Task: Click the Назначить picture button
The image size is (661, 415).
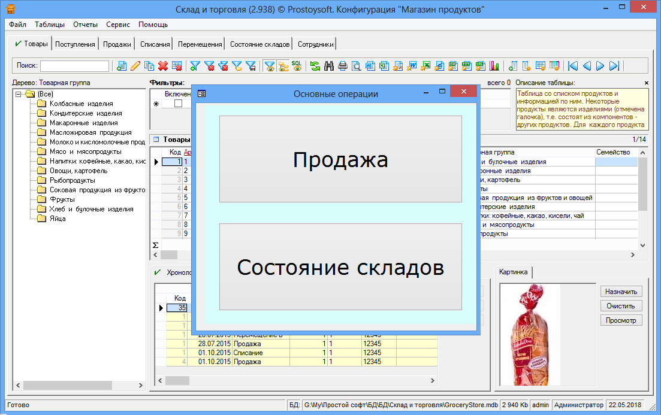Action: [x=621, y=292]
